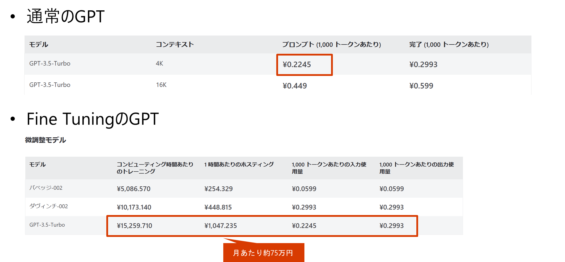Click the ¥0.599 completion price
This screenshot has height=262, width=565.
[x=421, y=86]
